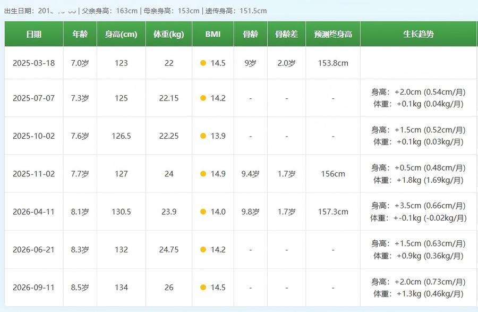
Task: Click the predicted height 156cm
Action: [333, 174]
